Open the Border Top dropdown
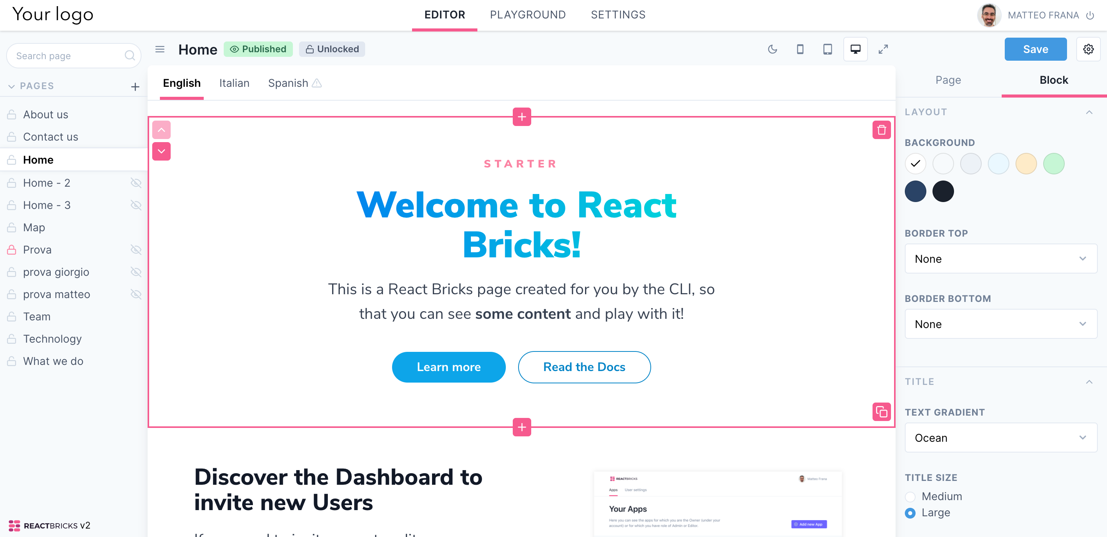This screenshot has height=537, width=1107. tap(1001, 259)
